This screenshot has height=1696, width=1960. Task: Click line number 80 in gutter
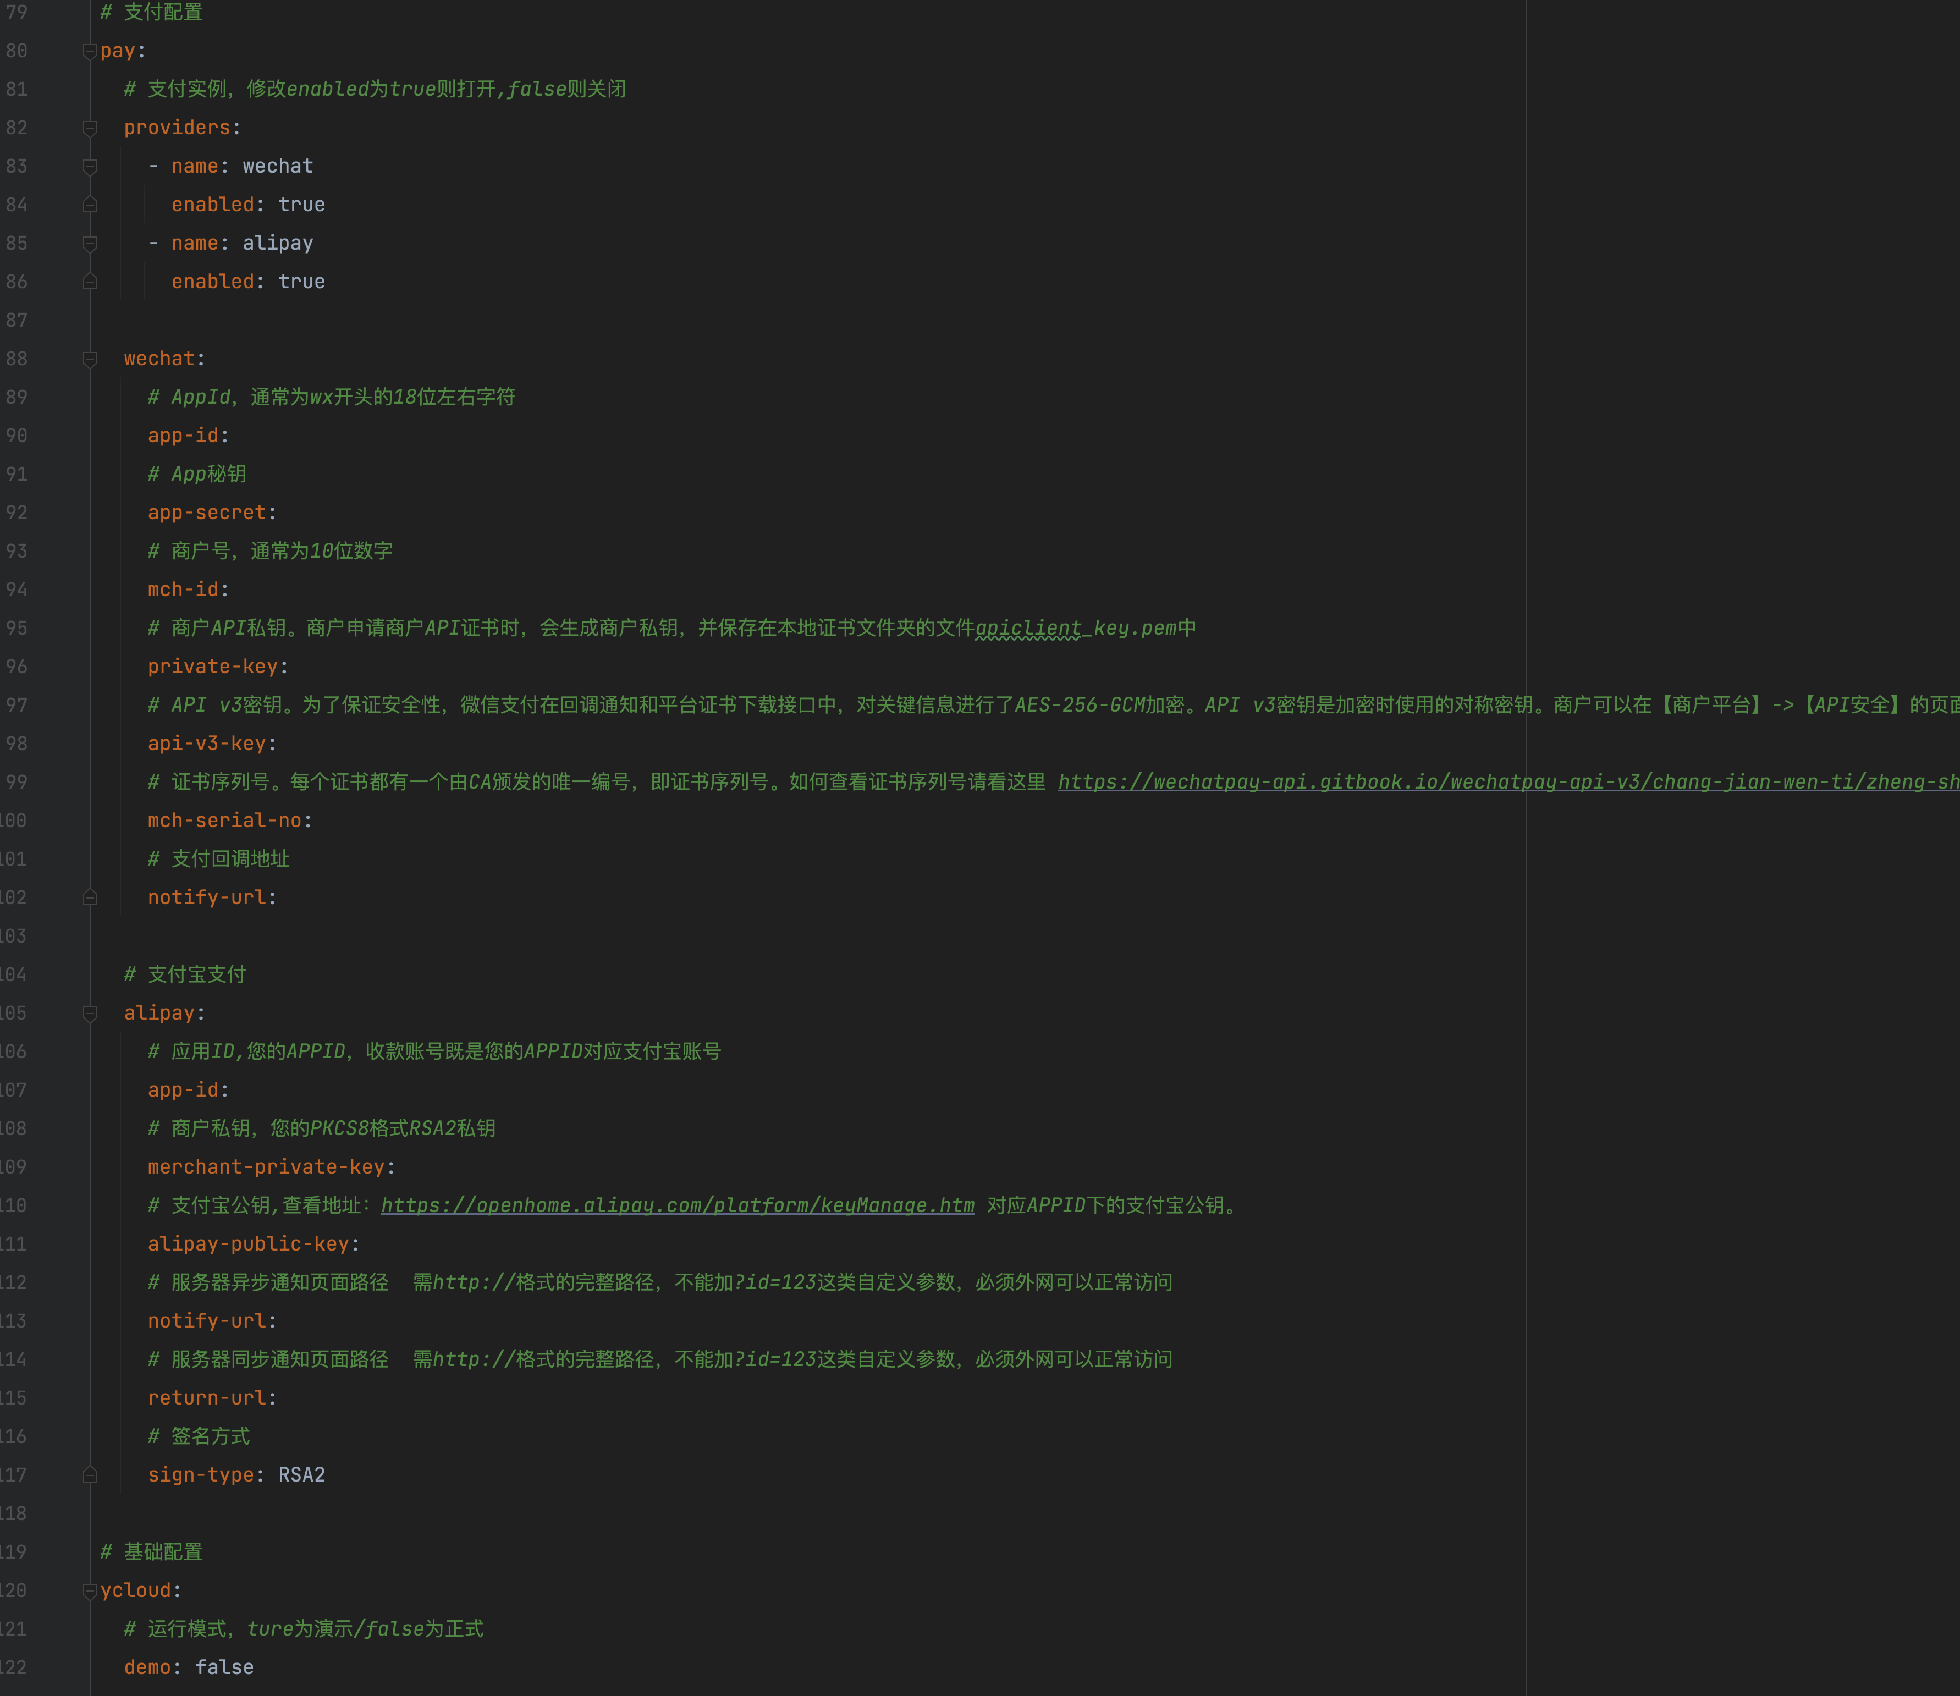pos(16,51)
